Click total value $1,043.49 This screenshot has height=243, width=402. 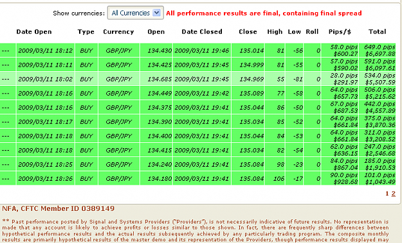(380, 182)
